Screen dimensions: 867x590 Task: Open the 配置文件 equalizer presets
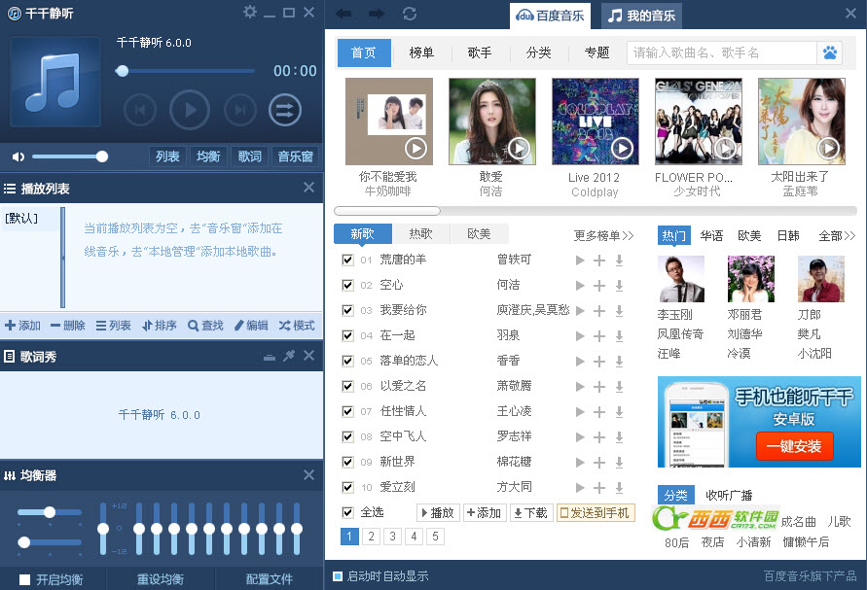pyautogui.click(x=270, y=579)
